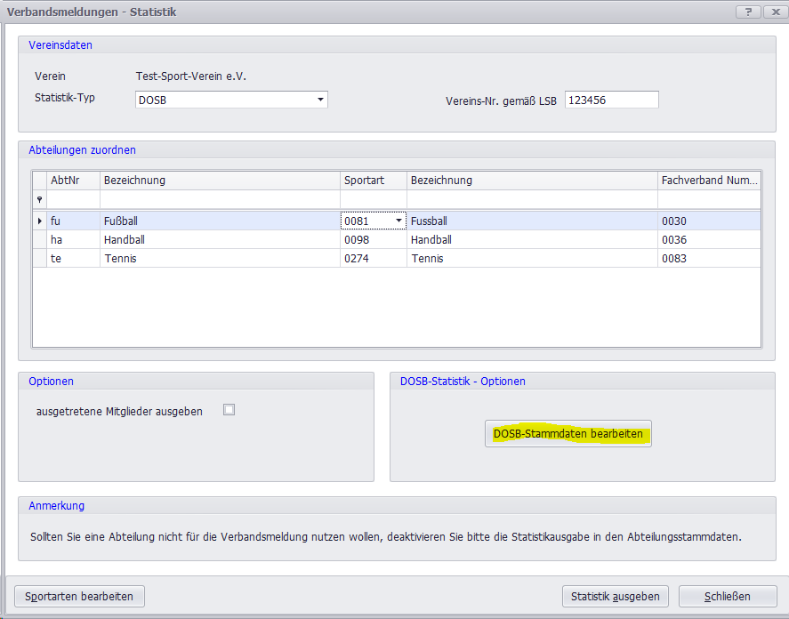Click the Sportart cell 0098
Image resolution: width=789 pixels, height=619 pixels.
[x=373, y=240]
